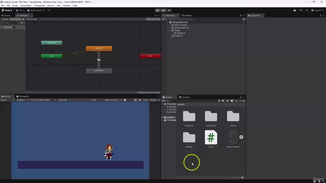Screen dimensions: 326x183
Task: Click the version control icon beside Asset Store
Action: coord(48,10)
